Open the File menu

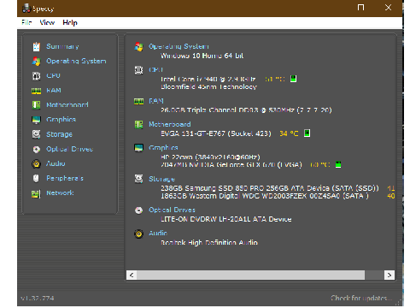coord(26,22)
